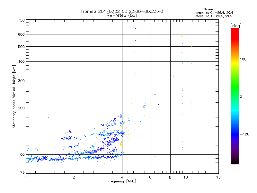
Task: Click colorbar tick label '0'
Action: point(241,97)
